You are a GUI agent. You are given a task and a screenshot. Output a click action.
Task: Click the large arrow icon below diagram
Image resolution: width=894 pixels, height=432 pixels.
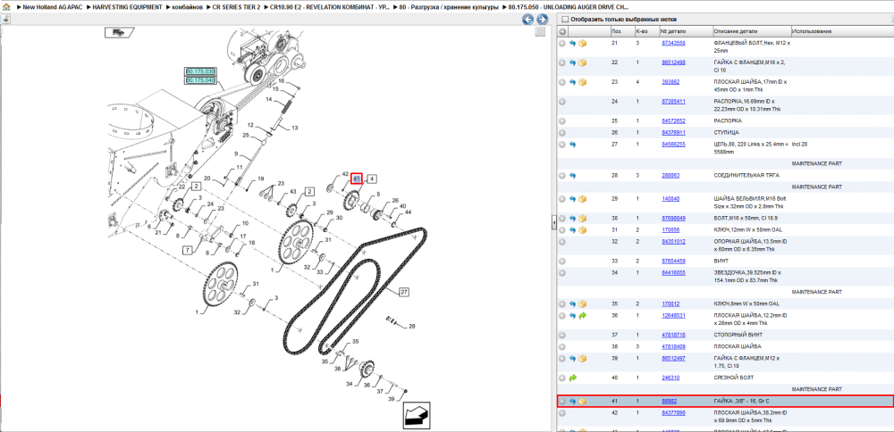pos(417,416)
